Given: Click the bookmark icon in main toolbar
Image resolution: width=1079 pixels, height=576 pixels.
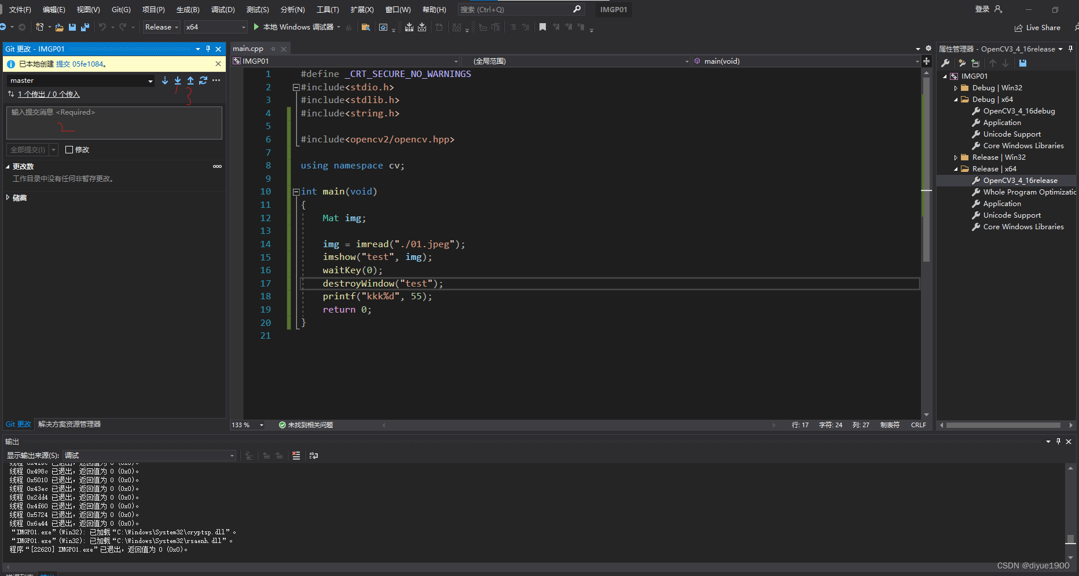Looking at the screenshot, I should [x=542, y=27].
